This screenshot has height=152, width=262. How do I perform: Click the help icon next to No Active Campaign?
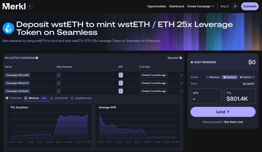click(37, 58)
